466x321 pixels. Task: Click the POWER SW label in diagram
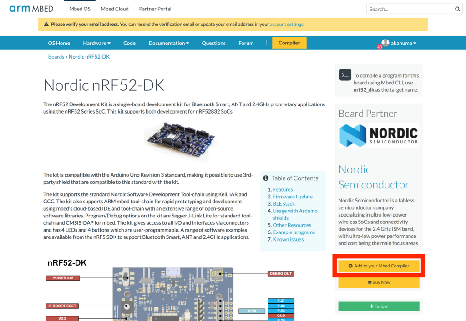[x=63, y=278]
